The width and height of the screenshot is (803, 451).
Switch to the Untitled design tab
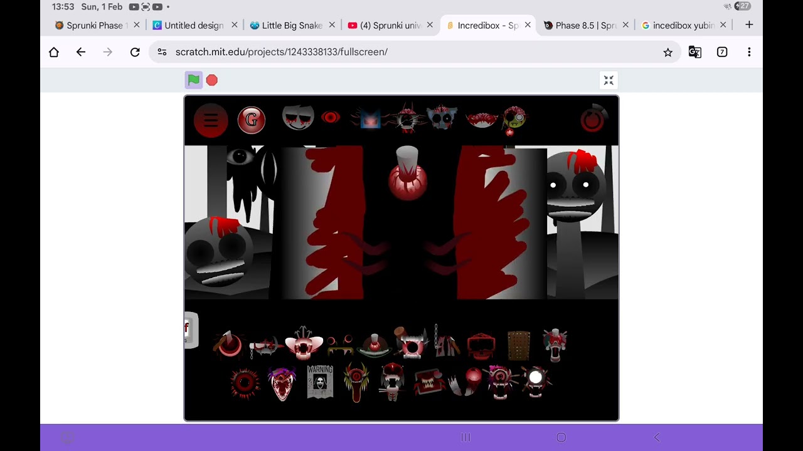[194, 25]
